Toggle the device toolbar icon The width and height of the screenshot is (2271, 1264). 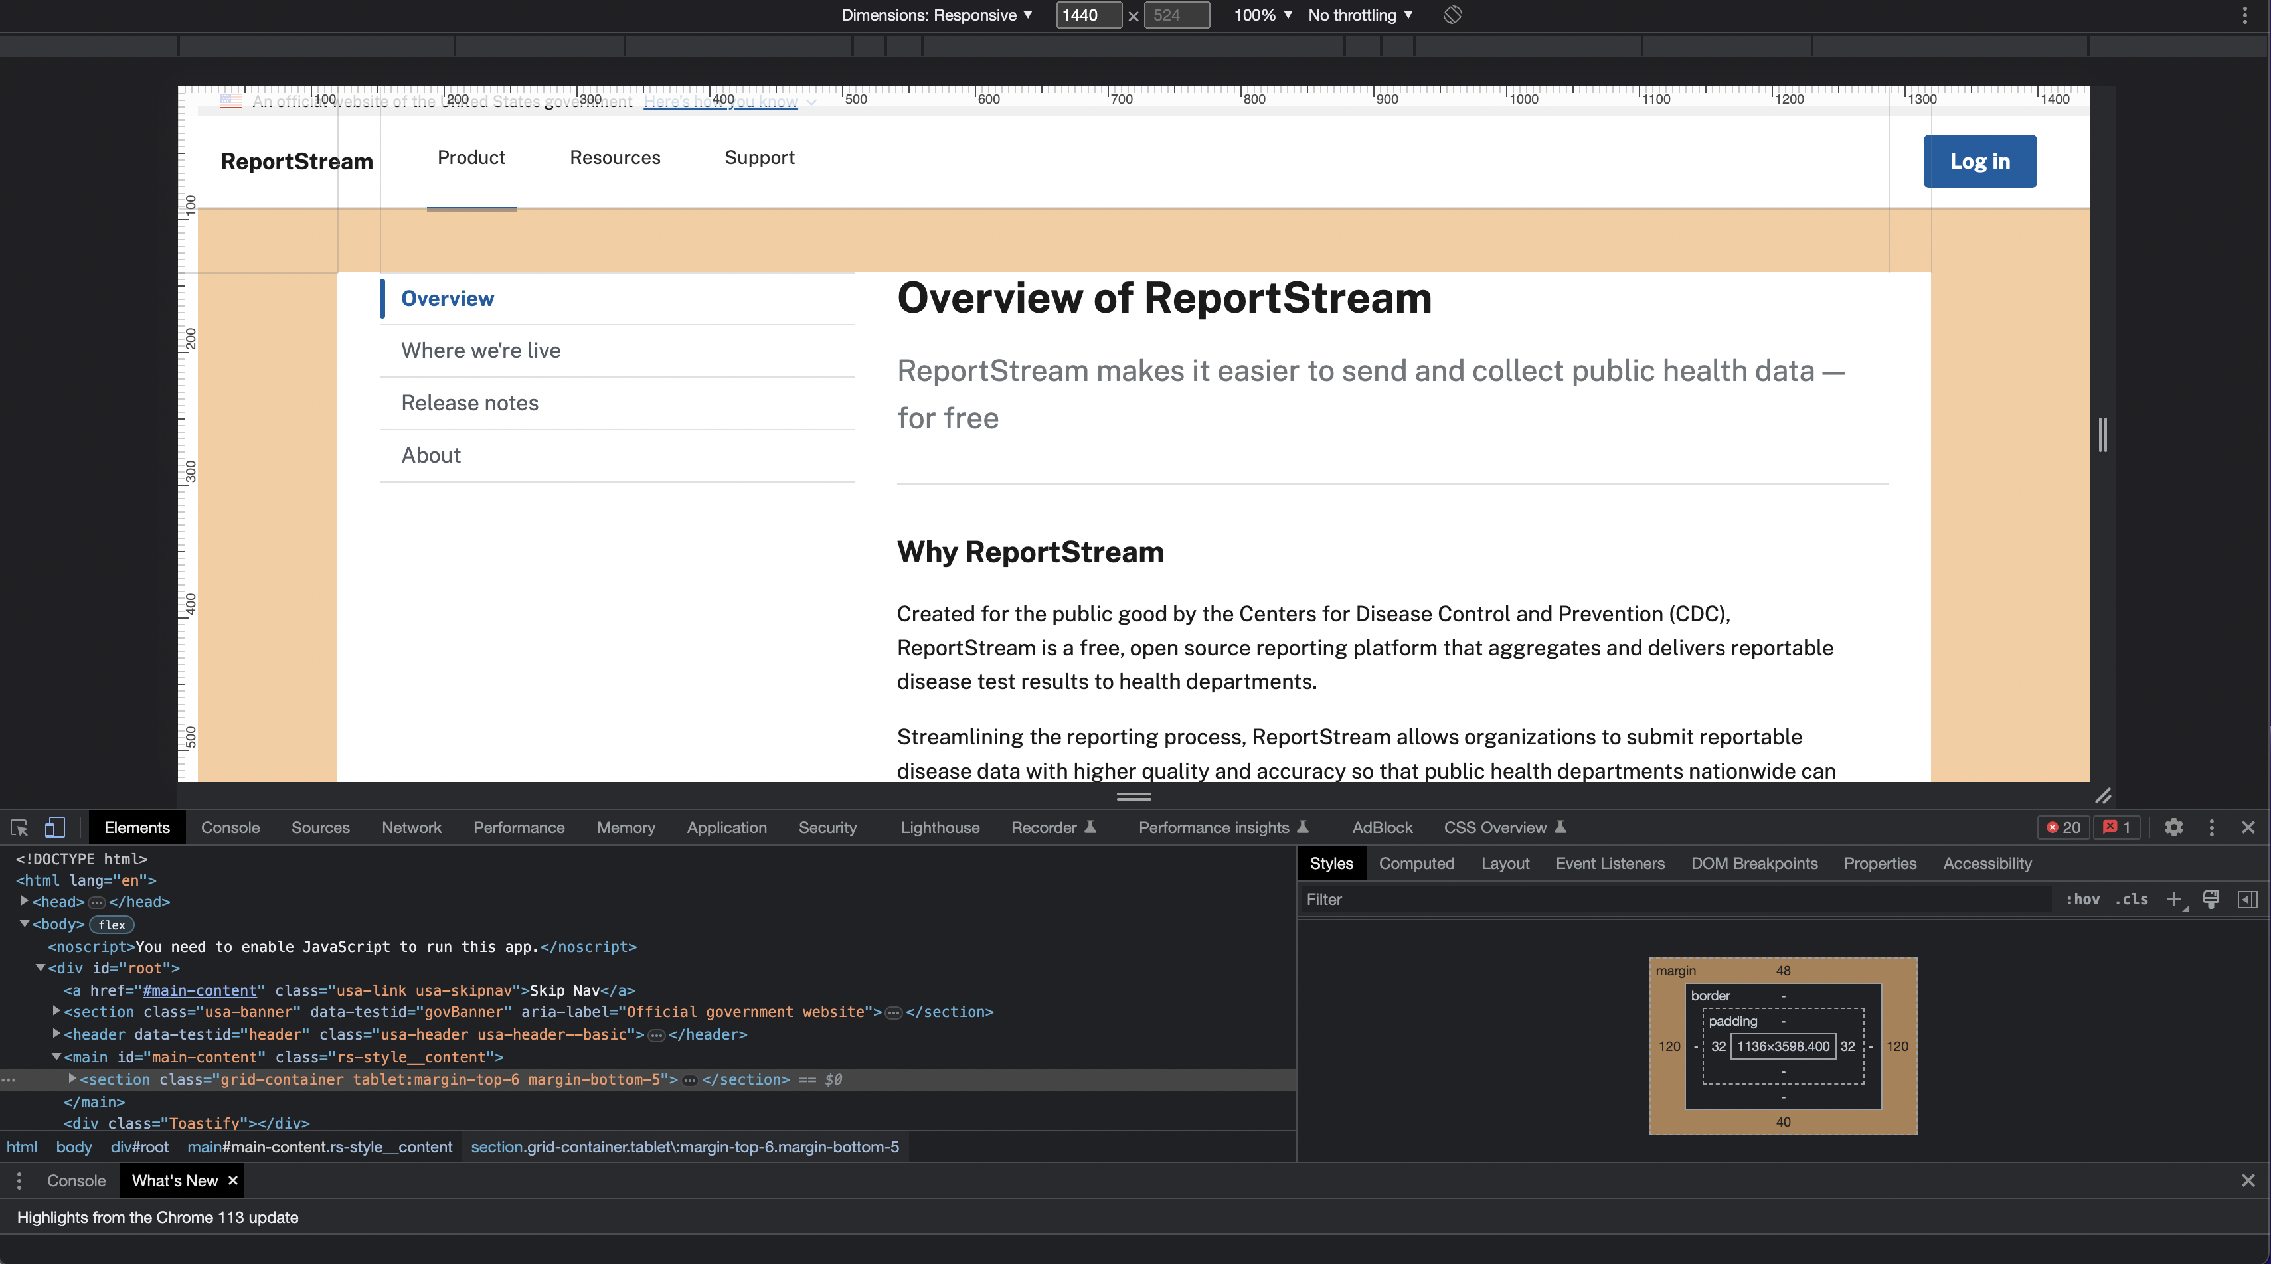(54, 828)
